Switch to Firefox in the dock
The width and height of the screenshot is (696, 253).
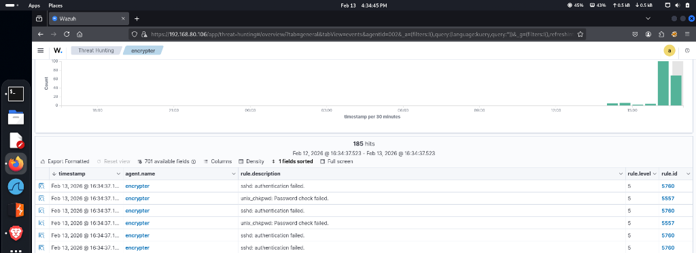[x=16, y=164]
